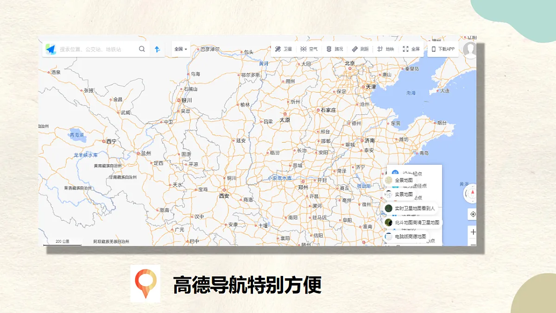Click the 西宁 city label on map
Screen dimensions: 556x313
[111, 141]
